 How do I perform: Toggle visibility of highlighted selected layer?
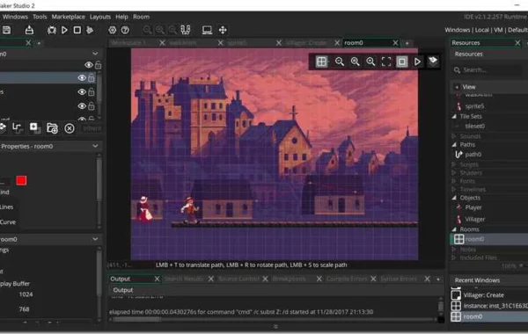82,78
